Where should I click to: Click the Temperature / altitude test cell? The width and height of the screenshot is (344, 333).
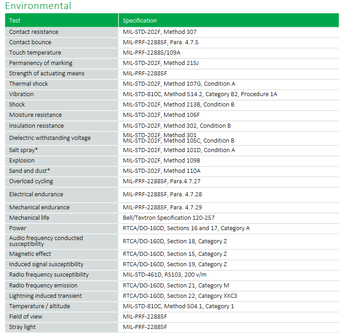(x=40, y=306)
